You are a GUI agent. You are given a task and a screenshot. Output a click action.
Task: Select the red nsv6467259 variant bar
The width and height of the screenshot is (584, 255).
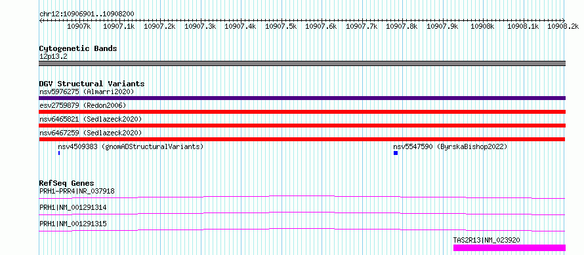pos(302,139)
